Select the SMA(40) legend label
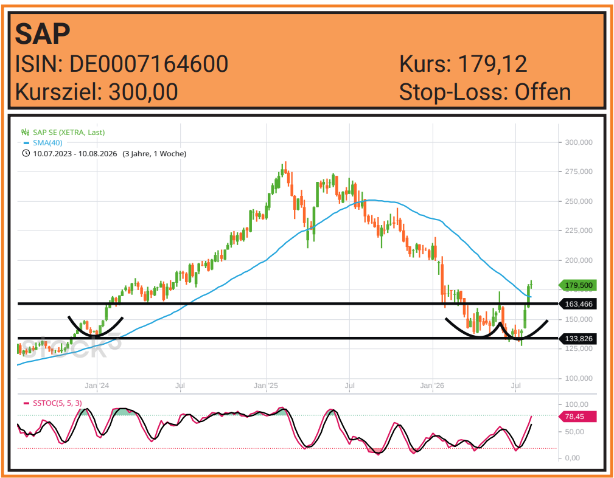Screen dimensions: 614x478 pyautogui.click(x=47, y=143)
